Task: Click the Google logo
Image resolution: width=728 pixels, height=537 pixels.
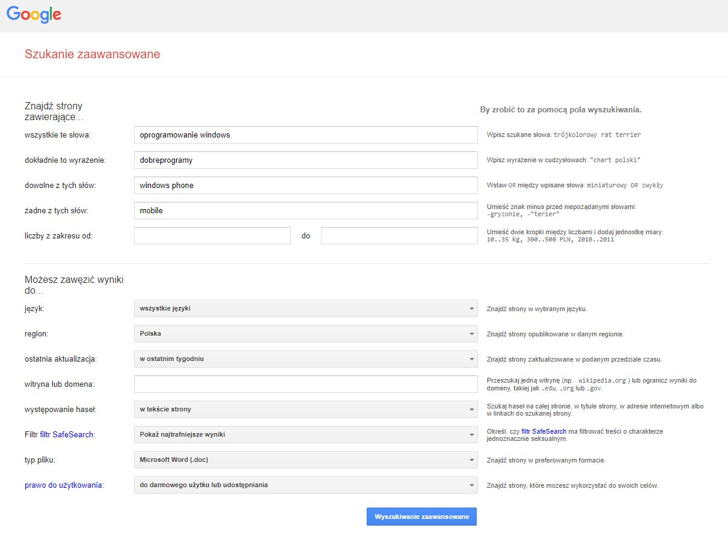Action: pos(34,14)
